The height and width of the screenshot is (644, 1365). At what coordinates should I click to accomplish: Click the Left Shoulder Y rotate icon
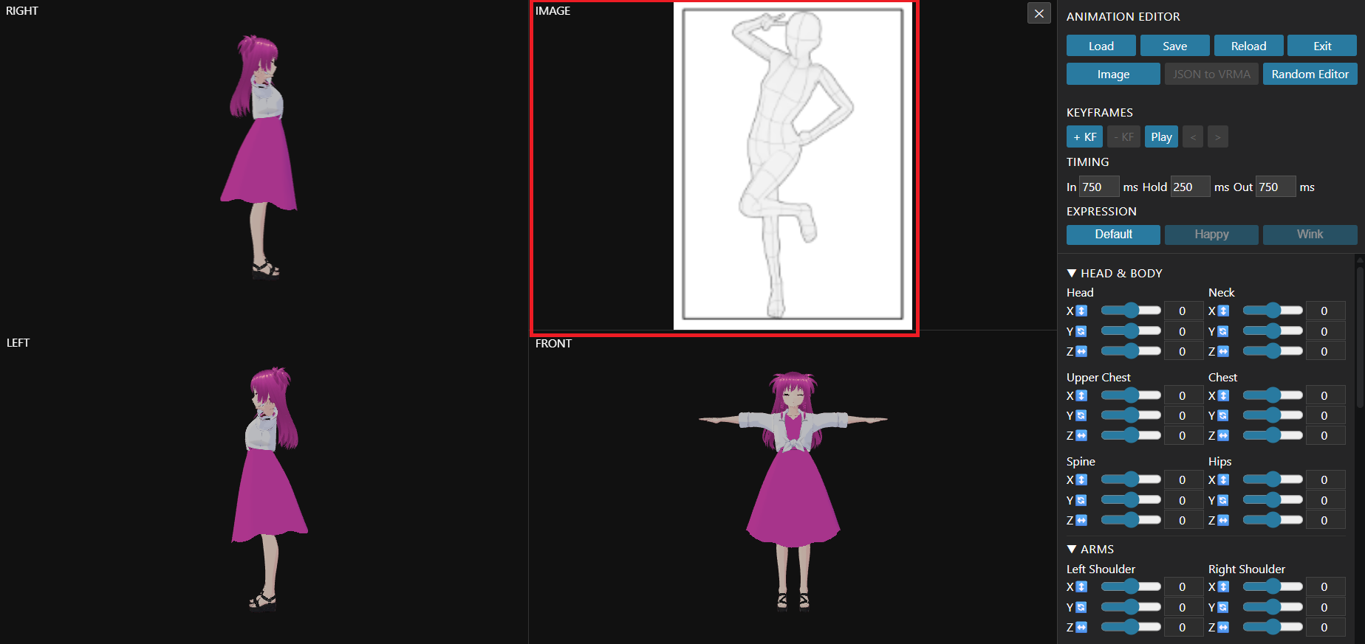1081,607
